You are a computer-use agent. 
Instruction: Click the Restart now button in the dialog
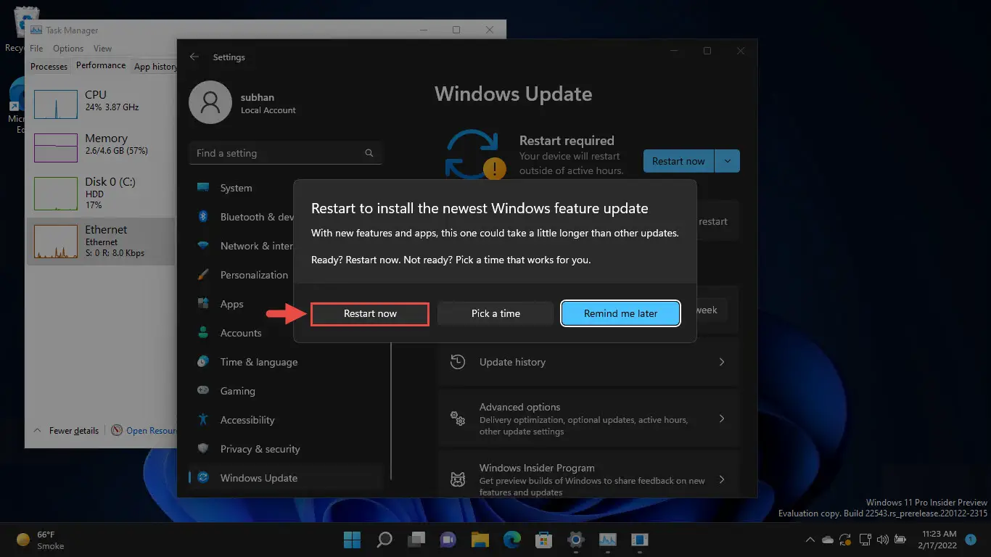[x=370, y=313]
